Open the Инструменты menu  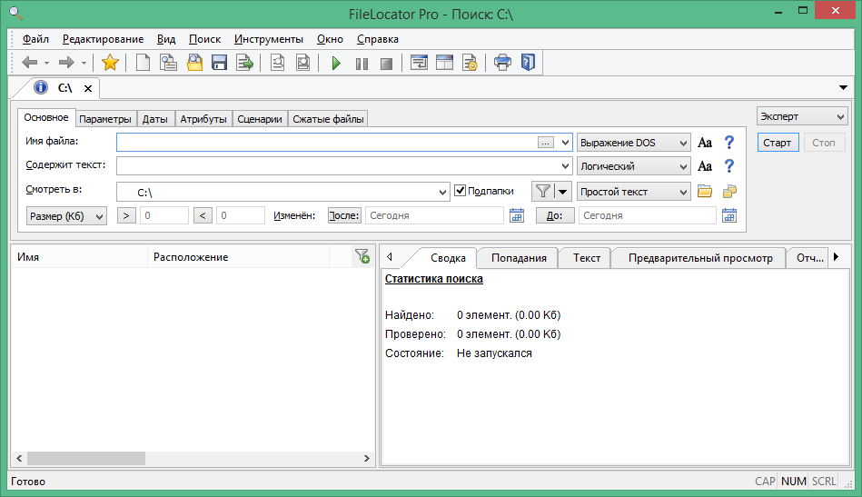coord(269,39)
